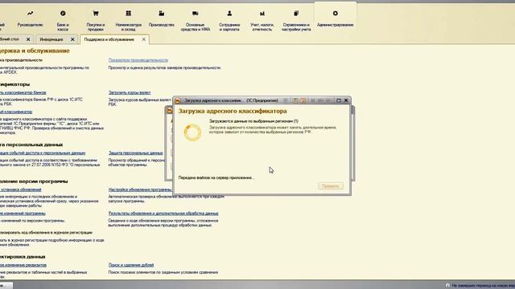This screenshot has width=515, height=289.
Task: Maximize the Загрузка адресного классификатора dialog
Action: pos(339,100)
